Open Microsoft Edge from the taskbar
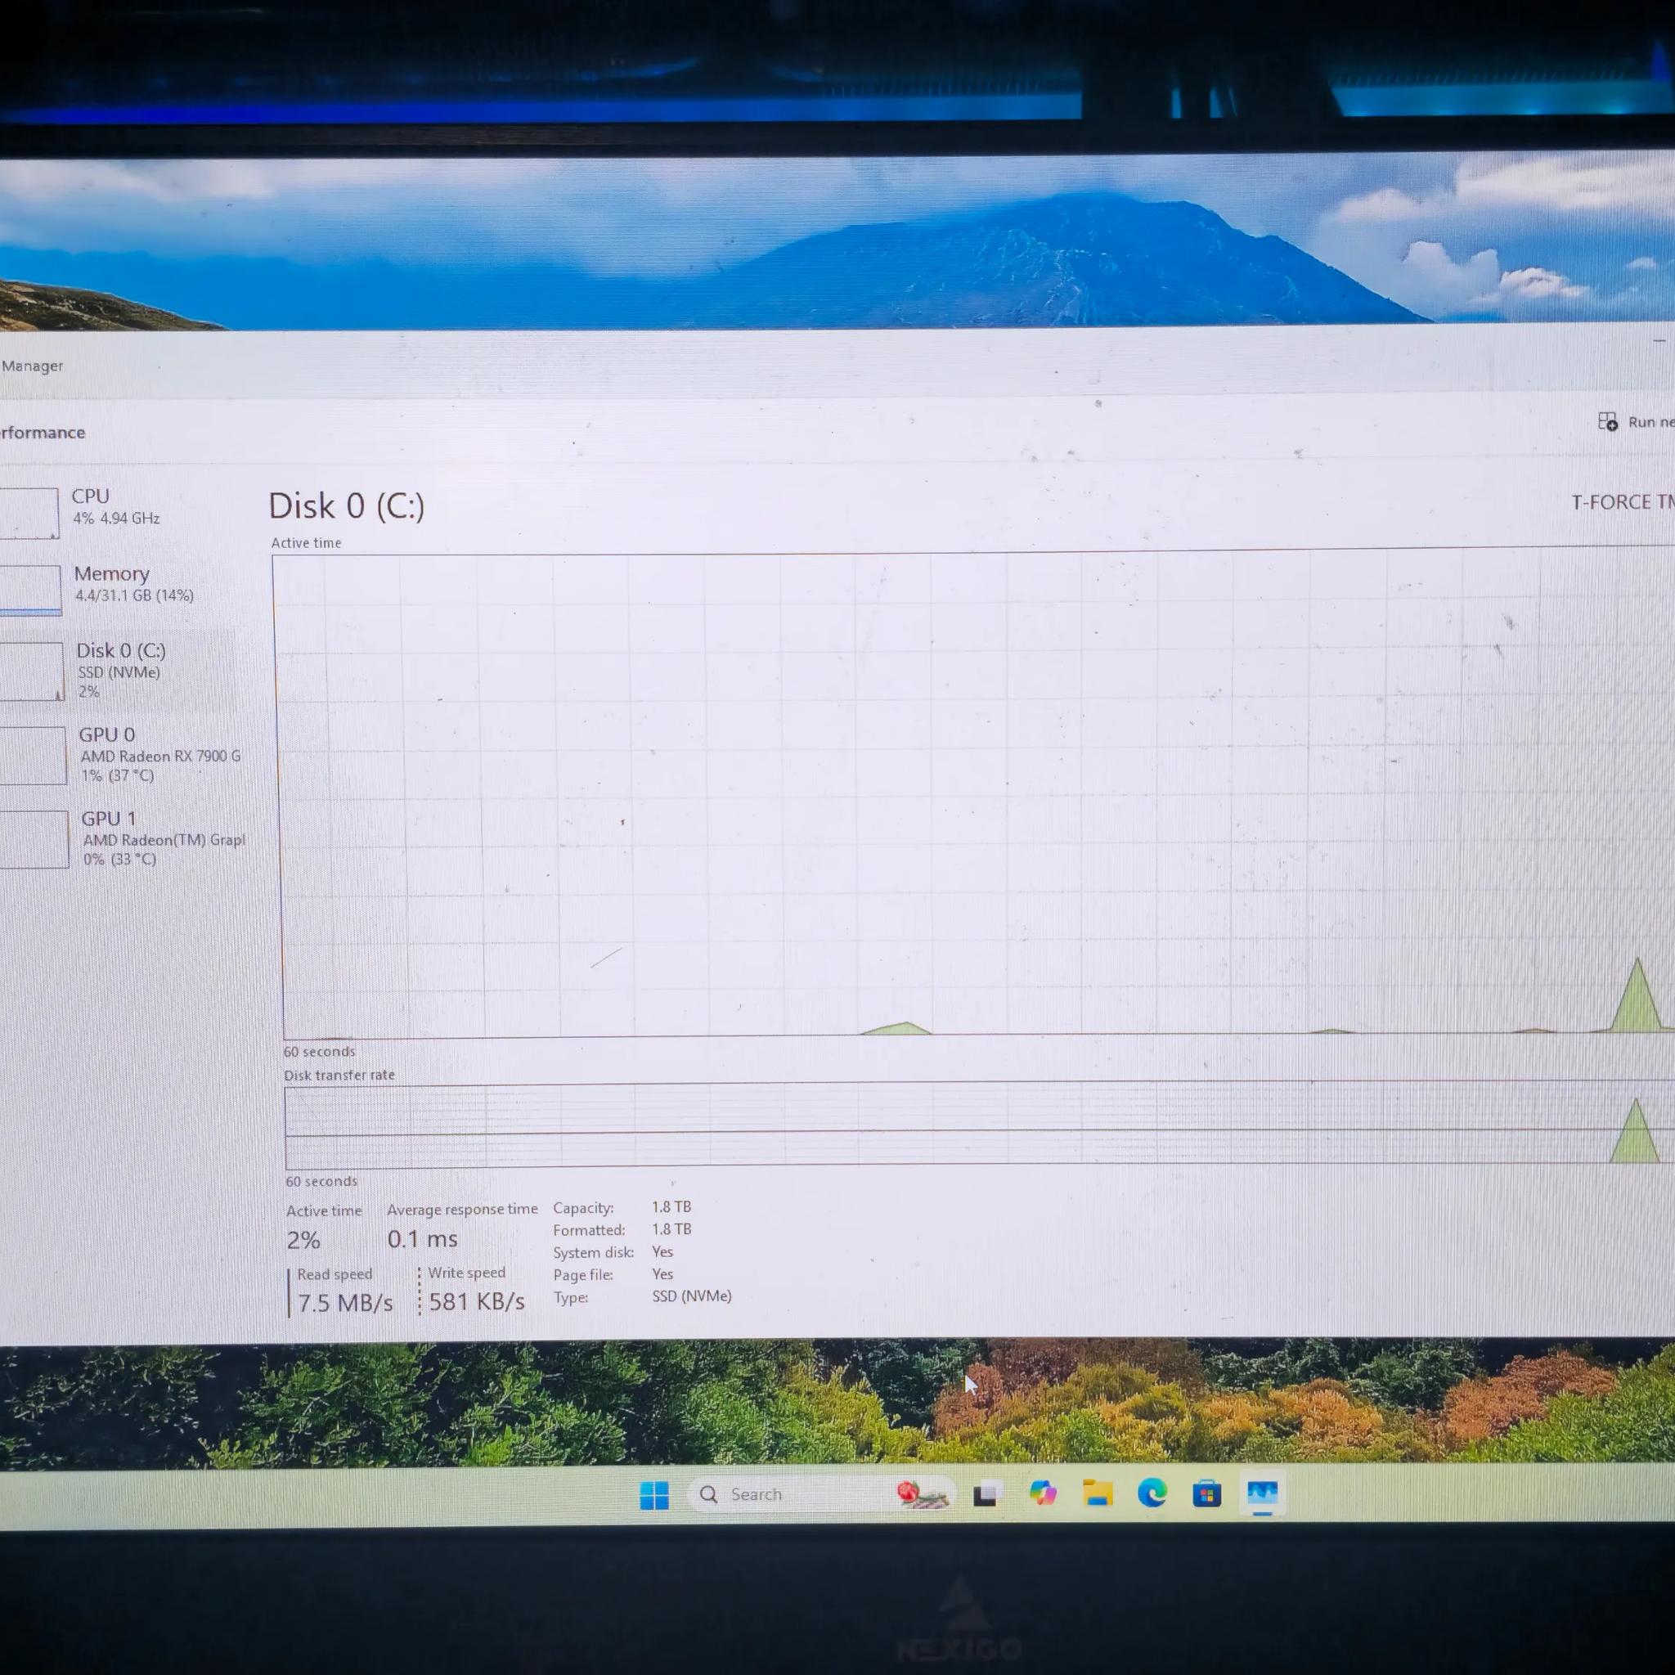Screen dimensions: 1675x1675 1152,1493
